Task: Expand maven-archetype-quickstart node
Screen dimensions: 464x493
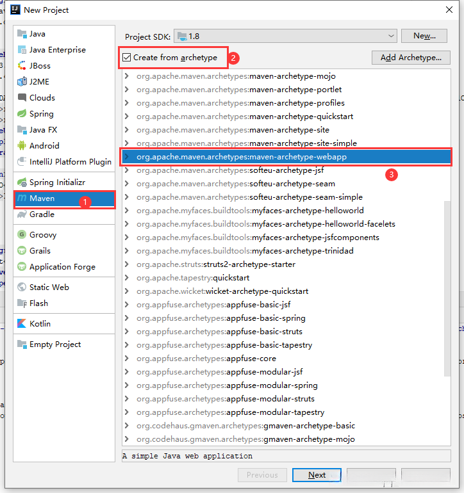Action: tap(127, 117)
